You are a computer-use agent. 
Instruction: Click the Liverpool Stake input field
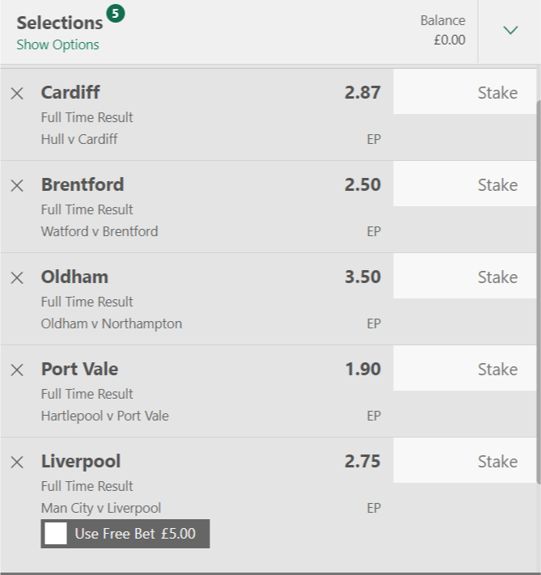465,461
